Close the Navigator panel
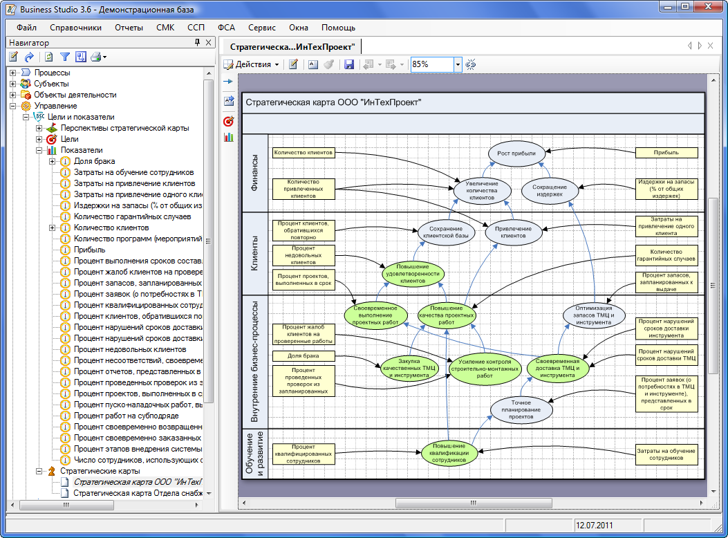Viewport: 728px width, 538px height. [x=209, y=43]
